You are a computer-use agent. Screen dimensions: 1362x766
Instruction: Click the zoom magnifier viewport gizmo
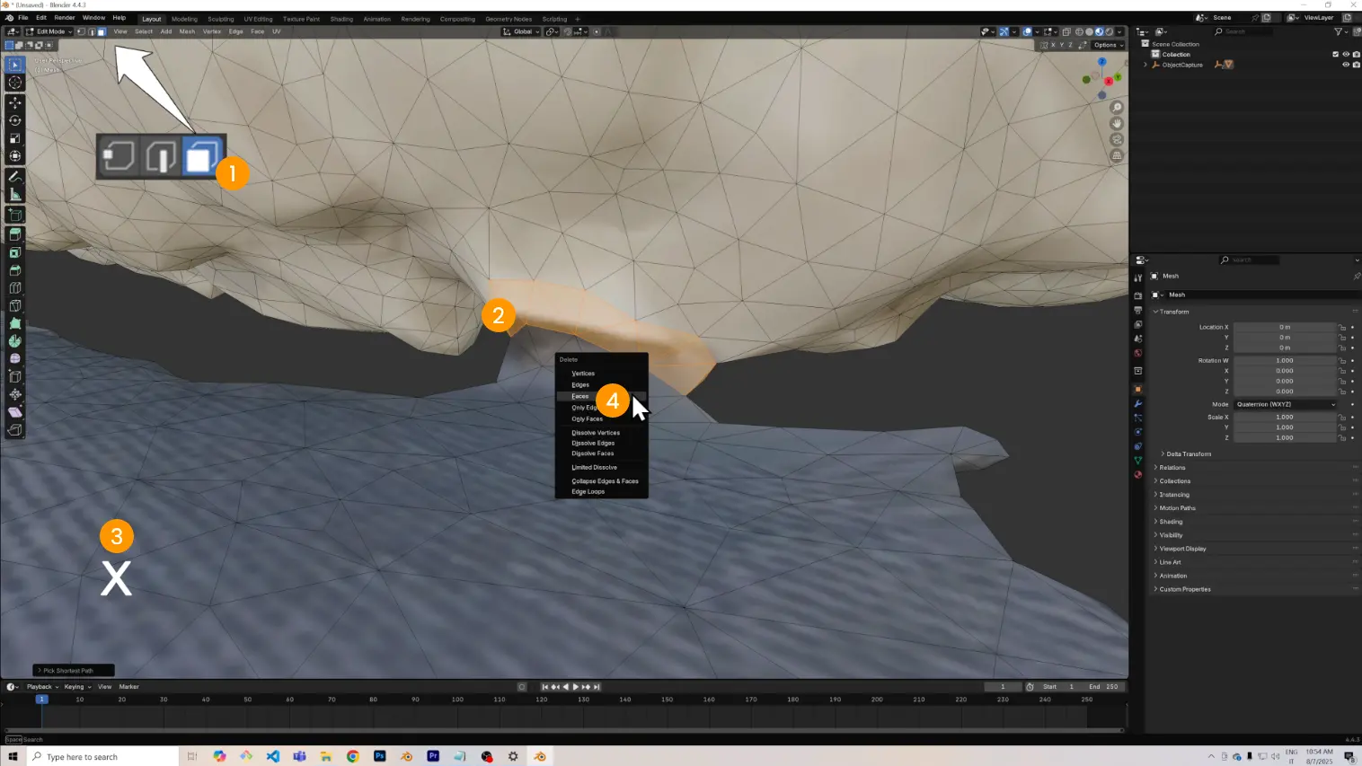click(x=1117, y=108)
